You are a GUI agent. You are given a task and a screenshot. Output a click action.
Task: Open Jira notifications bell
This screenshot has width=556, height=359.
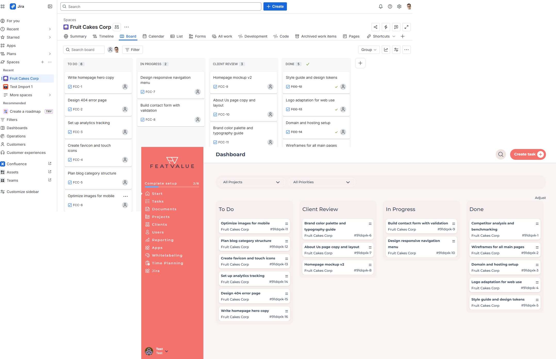[x=381, y=6]
